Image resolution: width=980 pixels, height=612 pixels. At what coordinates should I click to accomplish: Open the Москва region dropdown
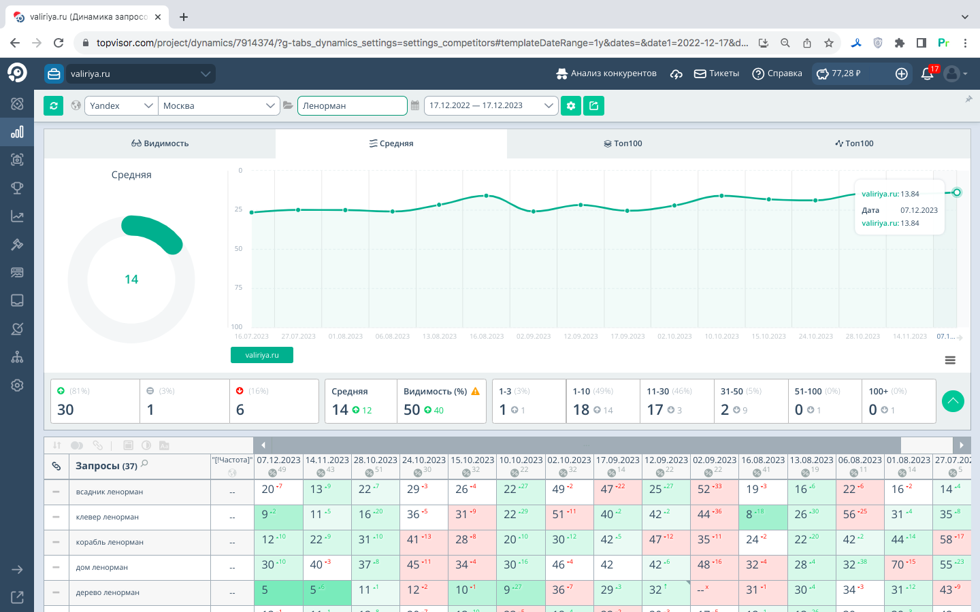219,105
